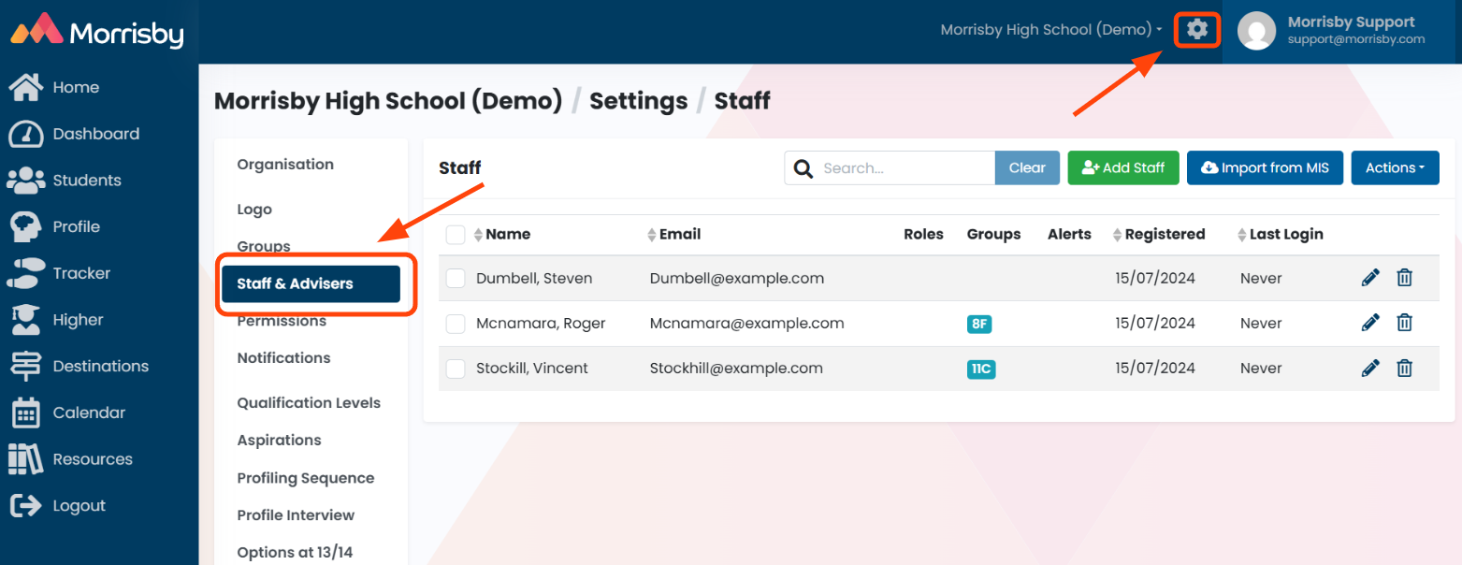Open the Groups settings section
This screenshot has width=1462, height=565.
(x=264, y=246)
